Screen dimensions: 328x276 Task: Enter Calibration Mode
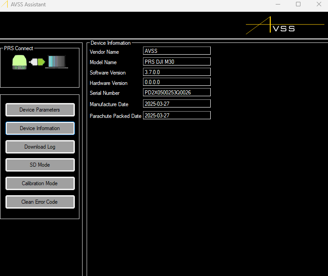point(40,183)
